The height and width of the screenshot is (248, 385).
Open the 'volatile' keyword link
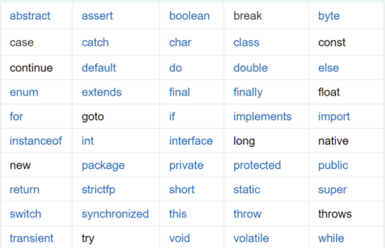click(x=250, y=238)
